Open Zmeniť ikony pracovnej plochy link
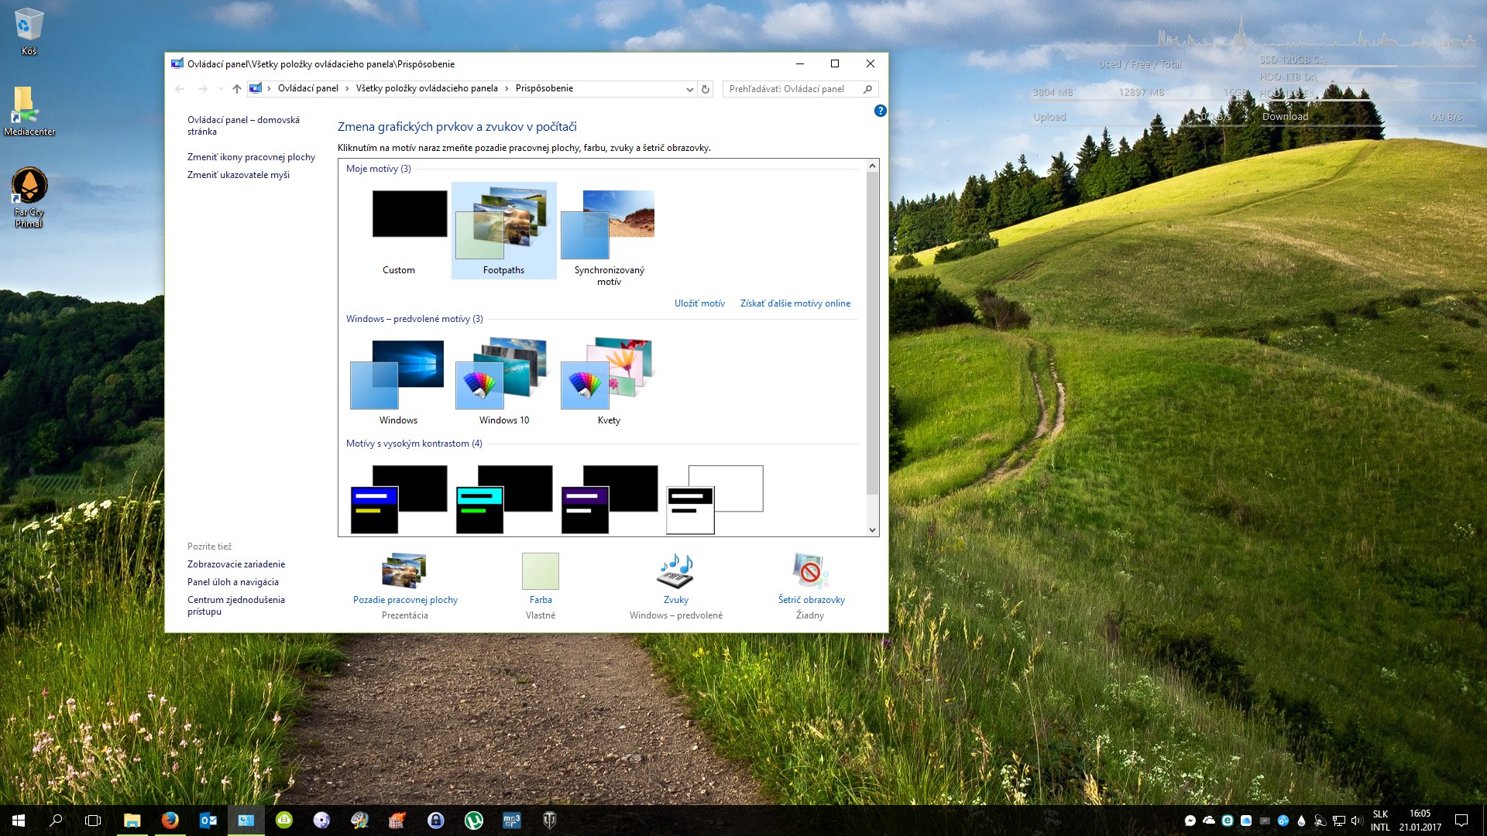1487x836 pixels. (x=251, y=157)
